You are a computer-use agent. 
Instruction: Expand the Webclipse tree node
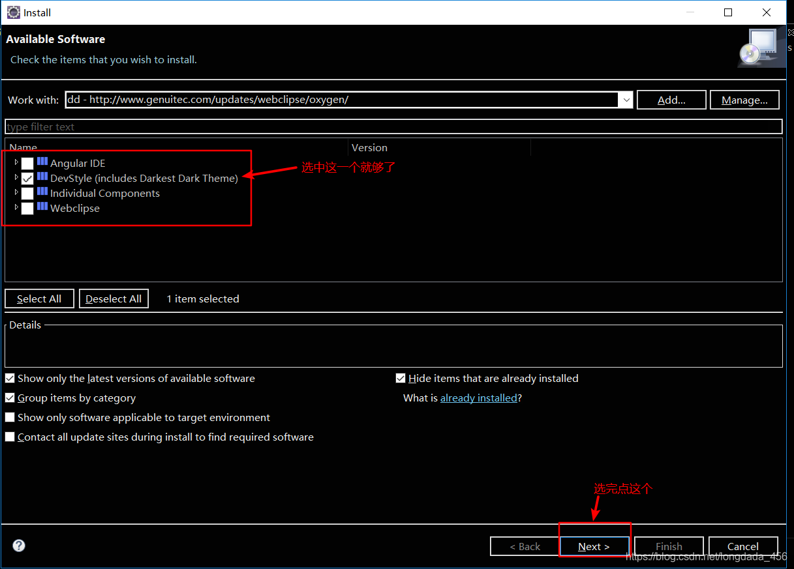(x=16, y=207)
